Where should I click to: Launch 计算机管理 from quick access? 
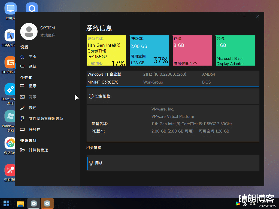pyautogui.click(x=38, y=150)
